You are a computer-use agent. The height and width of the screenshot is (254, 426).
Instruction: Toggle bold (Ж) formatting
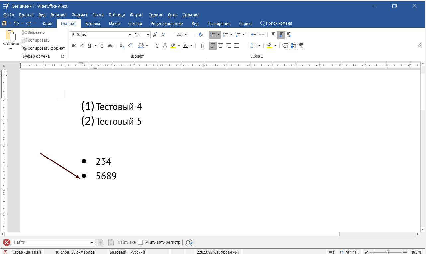pyautogui.click(x=74, y=46)
